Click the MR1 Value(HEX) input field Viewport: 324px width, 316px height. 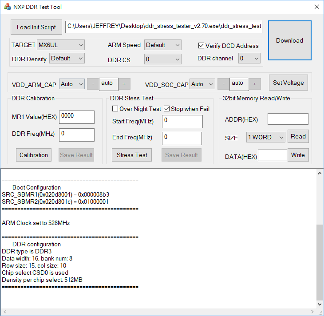[77, 117]
